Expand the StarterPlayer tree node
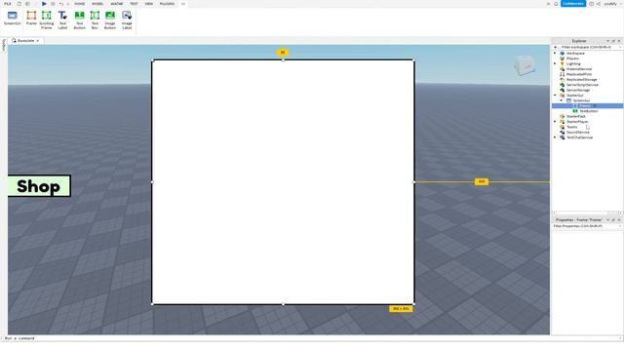Screen dimensions: 624x351 click(555, 122)
